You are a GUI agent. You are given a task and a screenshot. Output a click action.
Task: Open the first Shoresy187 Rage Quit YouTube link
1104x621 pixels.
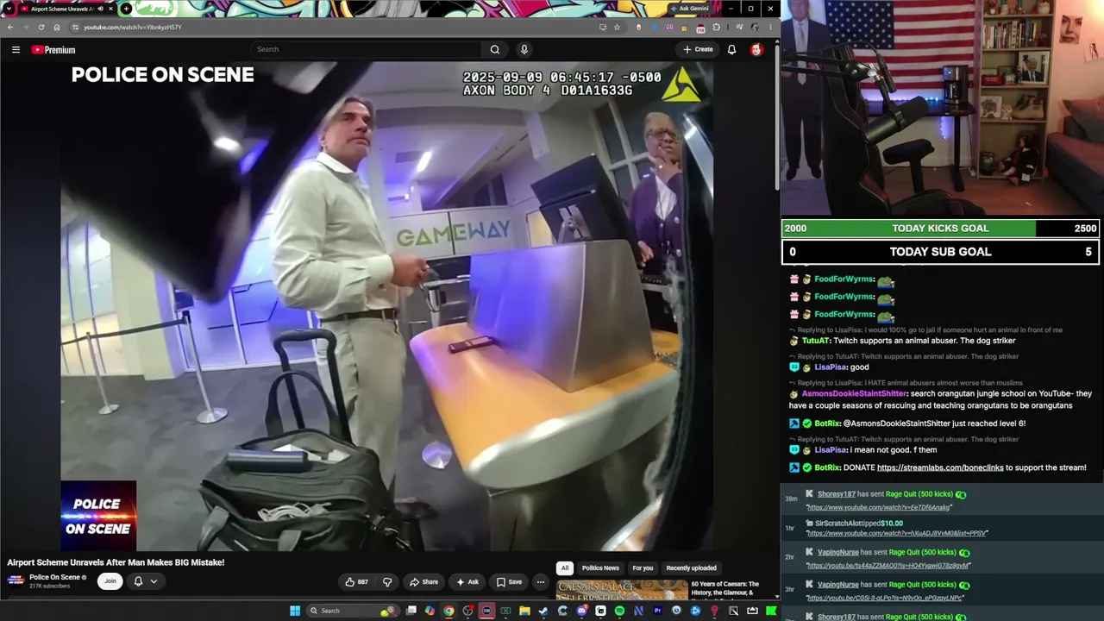[x=879, y=507]
